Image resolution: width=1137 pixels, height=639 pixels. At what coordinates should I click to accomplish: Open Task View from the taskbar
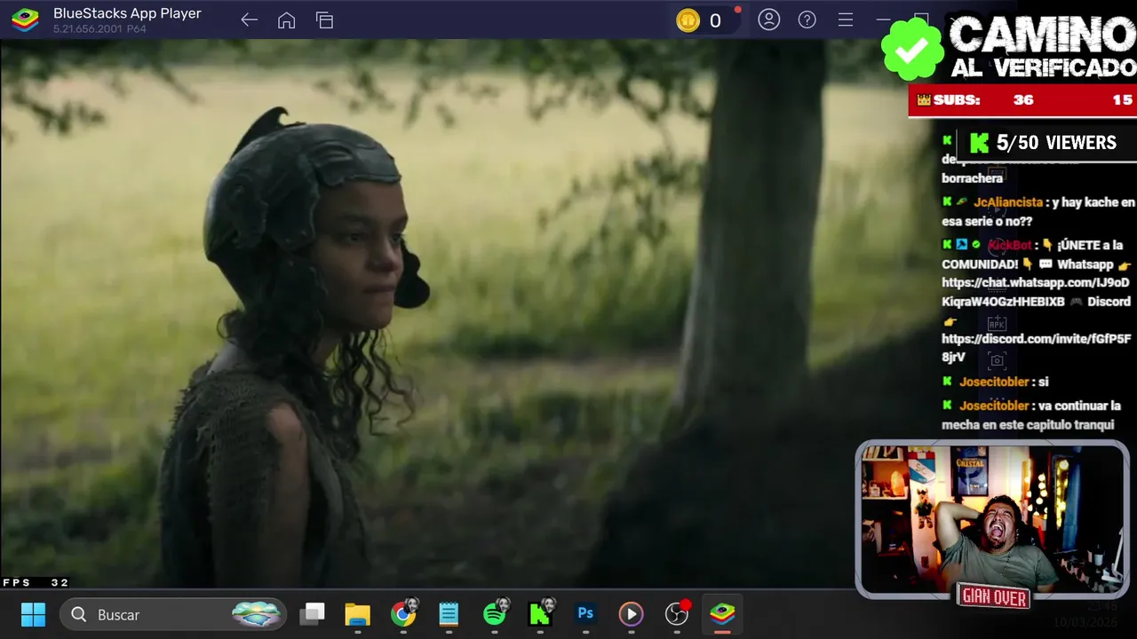(x=313, y=614)
